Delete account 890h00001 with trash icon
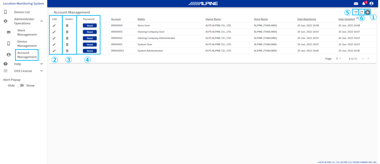Image resolution: width=380 pixels, height=164 pixels. [67, 51]
